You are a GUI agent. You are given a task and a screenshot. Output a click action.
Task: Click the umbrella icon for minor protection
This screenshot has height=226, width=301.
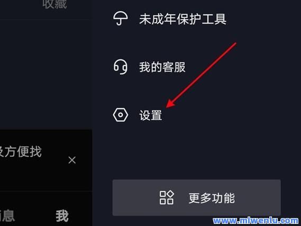121,19
